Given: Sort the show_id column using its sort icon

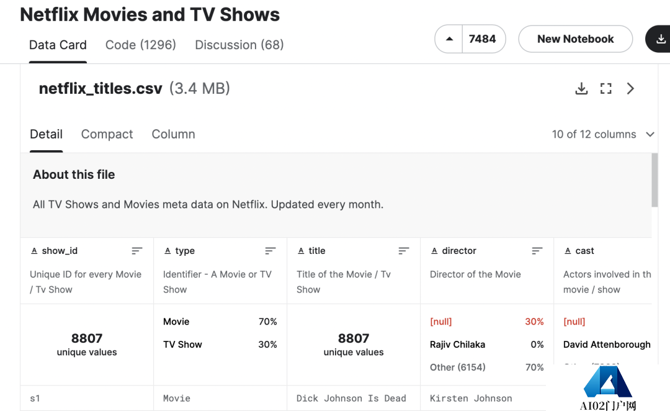Looking at the screenshot, I should click(x=137, y=251).
